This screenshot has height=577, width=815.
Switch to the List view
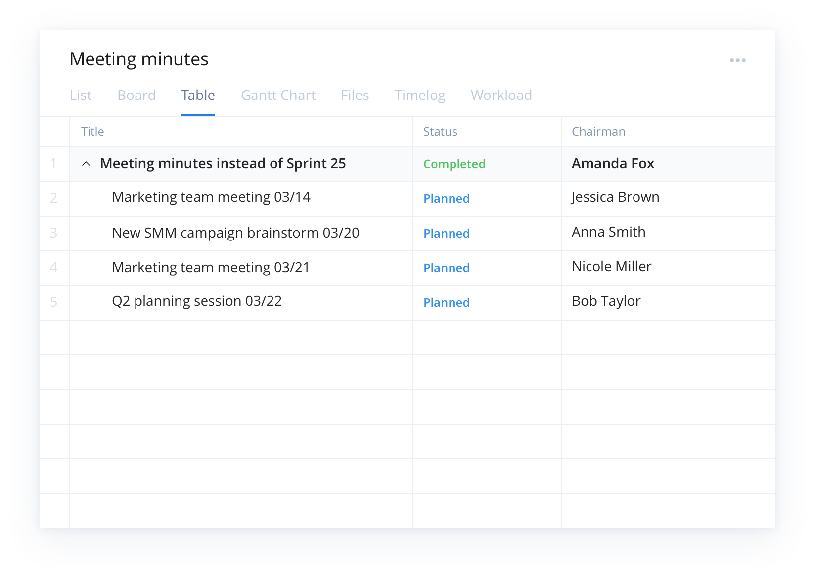(x=81, y=95)
